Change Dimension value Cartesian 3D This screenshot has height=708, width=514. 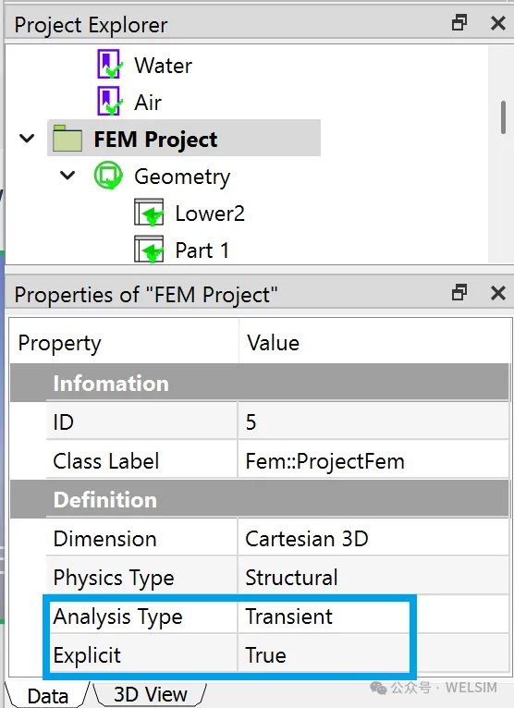coord(373,539)
